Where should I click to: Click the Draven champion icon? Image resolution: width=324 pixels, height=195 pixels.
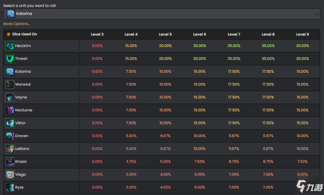10,136
